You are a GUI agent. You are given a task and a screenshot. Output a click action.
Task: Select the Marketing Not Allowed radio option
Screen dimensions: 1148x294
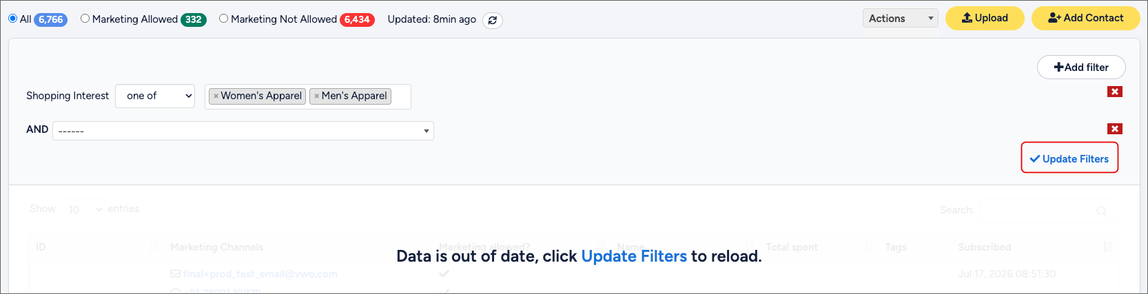point(224,19)
